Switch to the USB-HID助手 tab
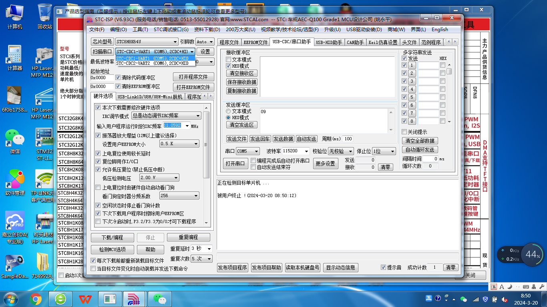Image resolution: width=547 pixels, height=307 pixels. 329,42
